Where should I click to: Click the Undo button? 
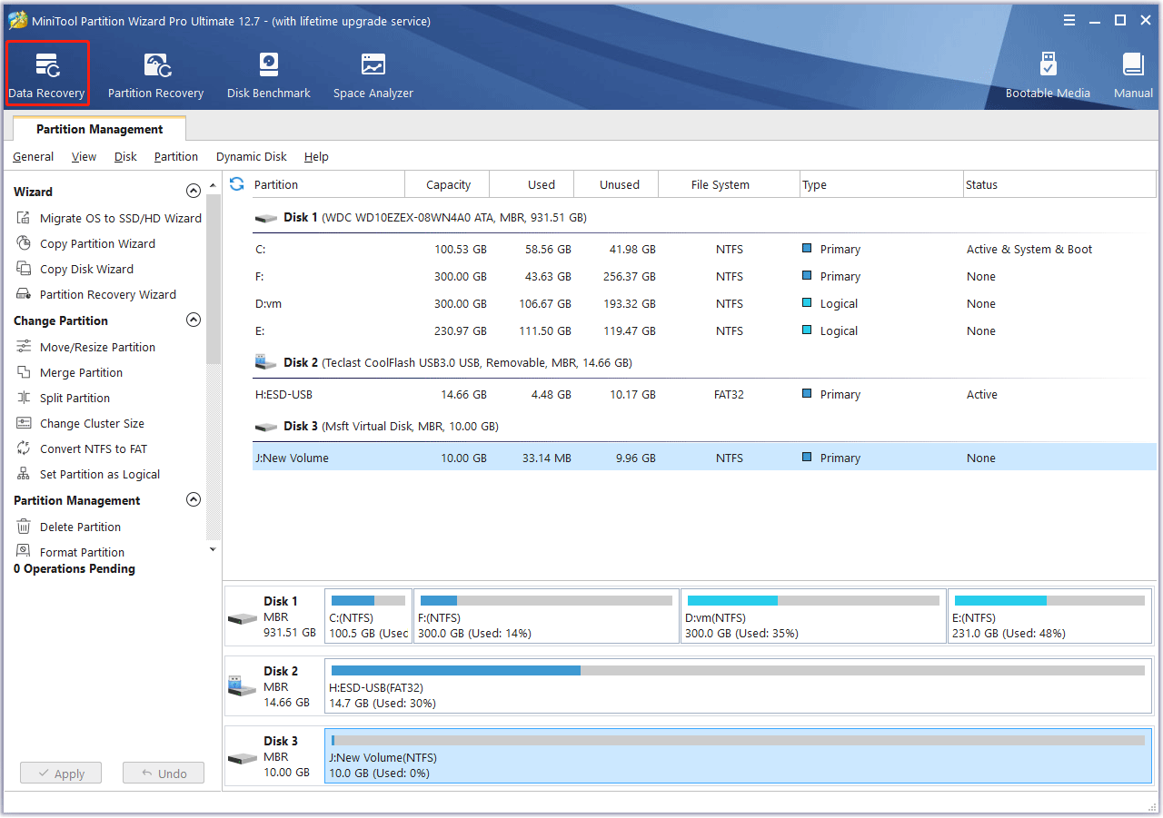[164, 774]
